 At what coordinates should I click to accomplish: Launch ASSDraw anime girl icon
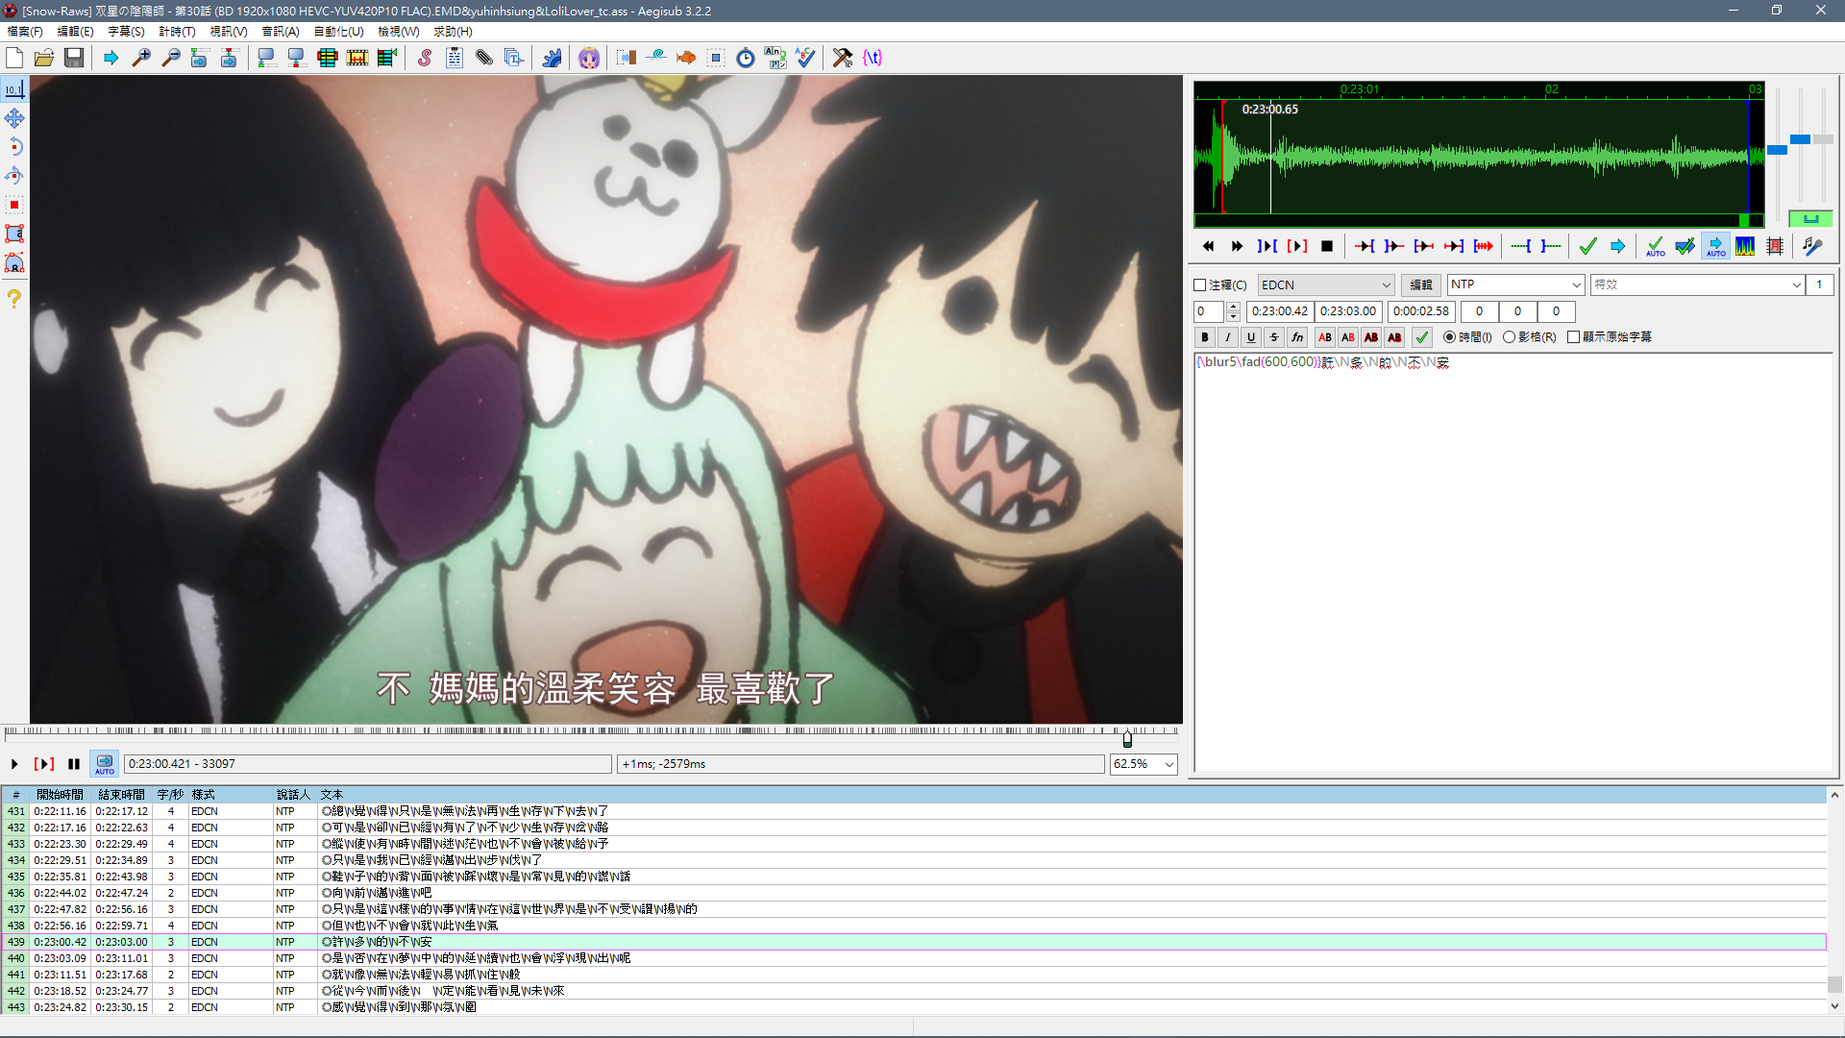tap(589, 58)
